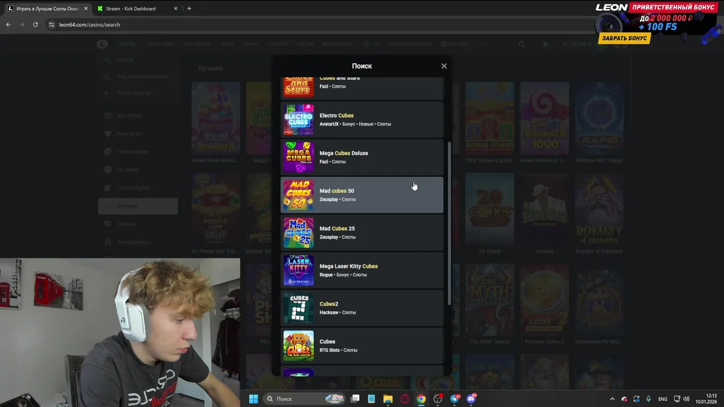Open the clock and date flyout

[x=707, y=399]
